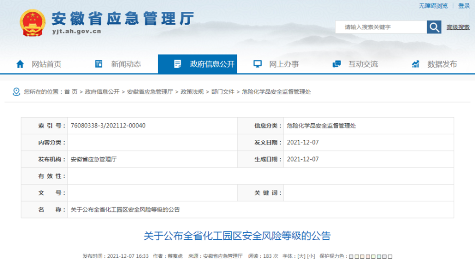Click the location pin breadcrumb icon
The height and width of the screenshot is (264, 475).
tap(16, 92)
